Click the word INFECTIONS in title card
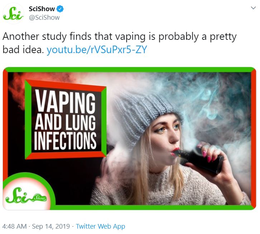 pos(65,141)
